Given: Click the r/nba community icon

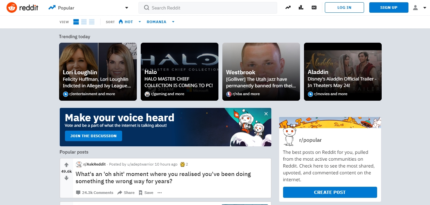Looking at the screenshot, I should pyautogui.click(x=229, y=94).
